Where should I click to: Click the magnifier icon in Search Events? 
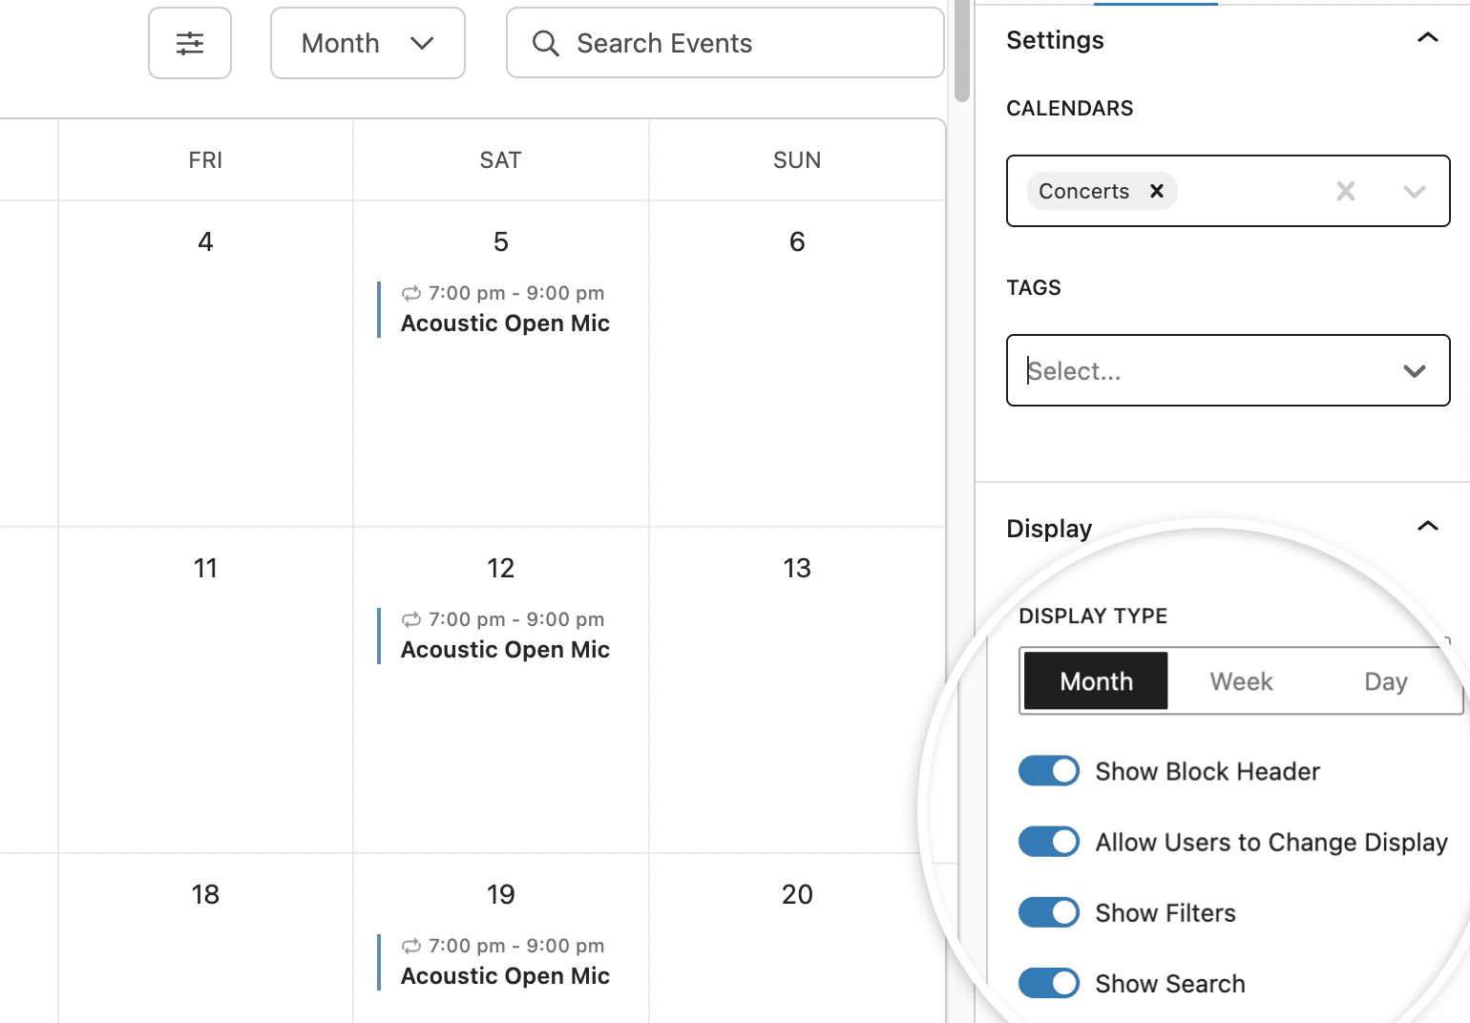tap(545, 43)
